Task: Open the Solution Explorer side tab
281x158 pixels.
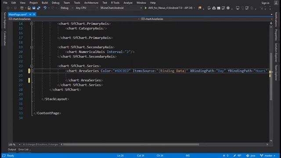Action: coord(276,53)
